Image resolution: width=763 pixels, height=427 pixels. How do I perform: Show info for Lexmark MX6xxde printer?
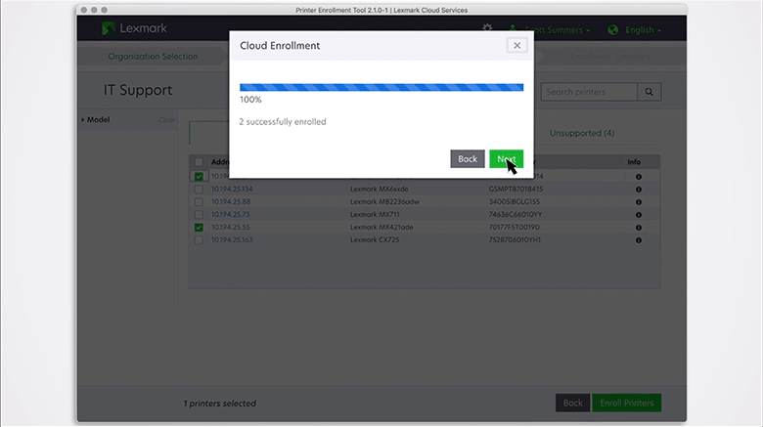pos(639,189)
